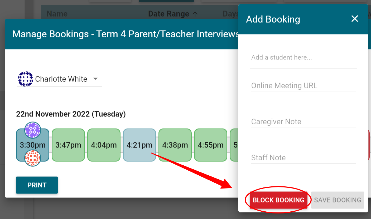Sort bookings by the Date Range column
Viewport: 371px width, 219px height.
click(169, 13)
